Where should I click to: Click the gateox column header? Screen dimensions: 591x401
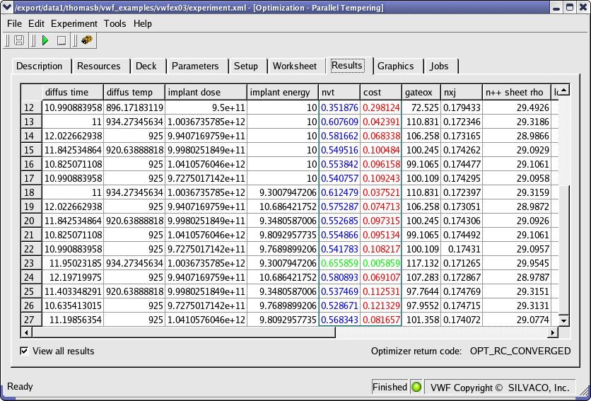pyautogui.click(x=421, y=93)
